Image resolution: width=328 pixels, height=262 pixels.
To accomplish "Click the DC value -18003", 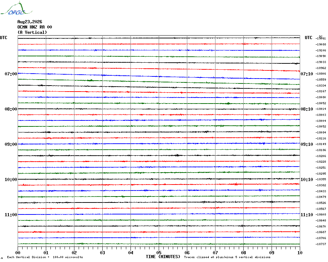I will (x=321, y=115).
